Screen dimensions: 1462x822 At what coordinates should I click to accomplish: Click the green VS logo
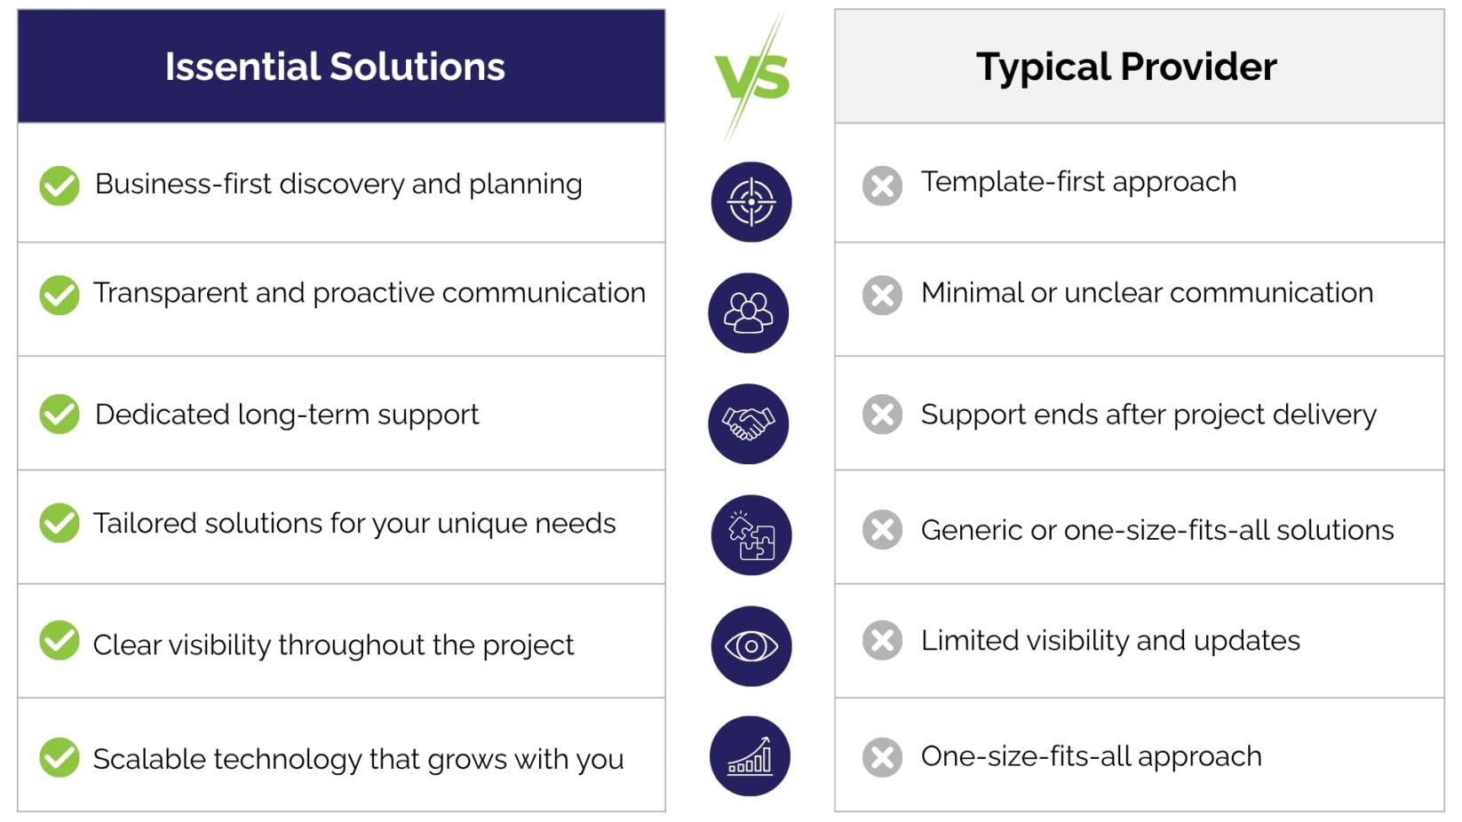[752, 75]
